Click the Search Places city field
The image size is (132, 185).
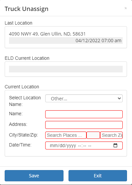click(66, 135)
